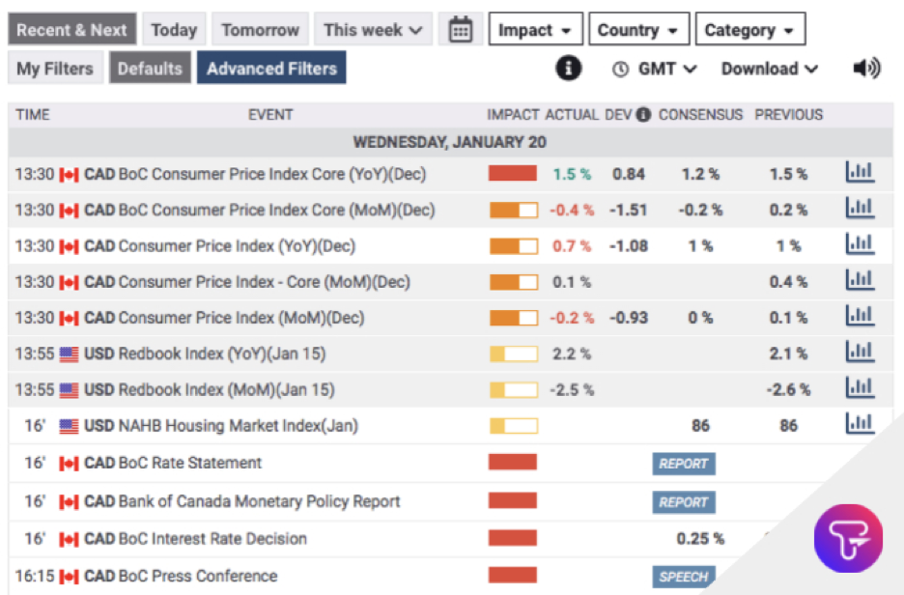904x595 pixels.
Task: Click orange impact bar on Consumer Price Index (YoY)
Action: [514, 246]
